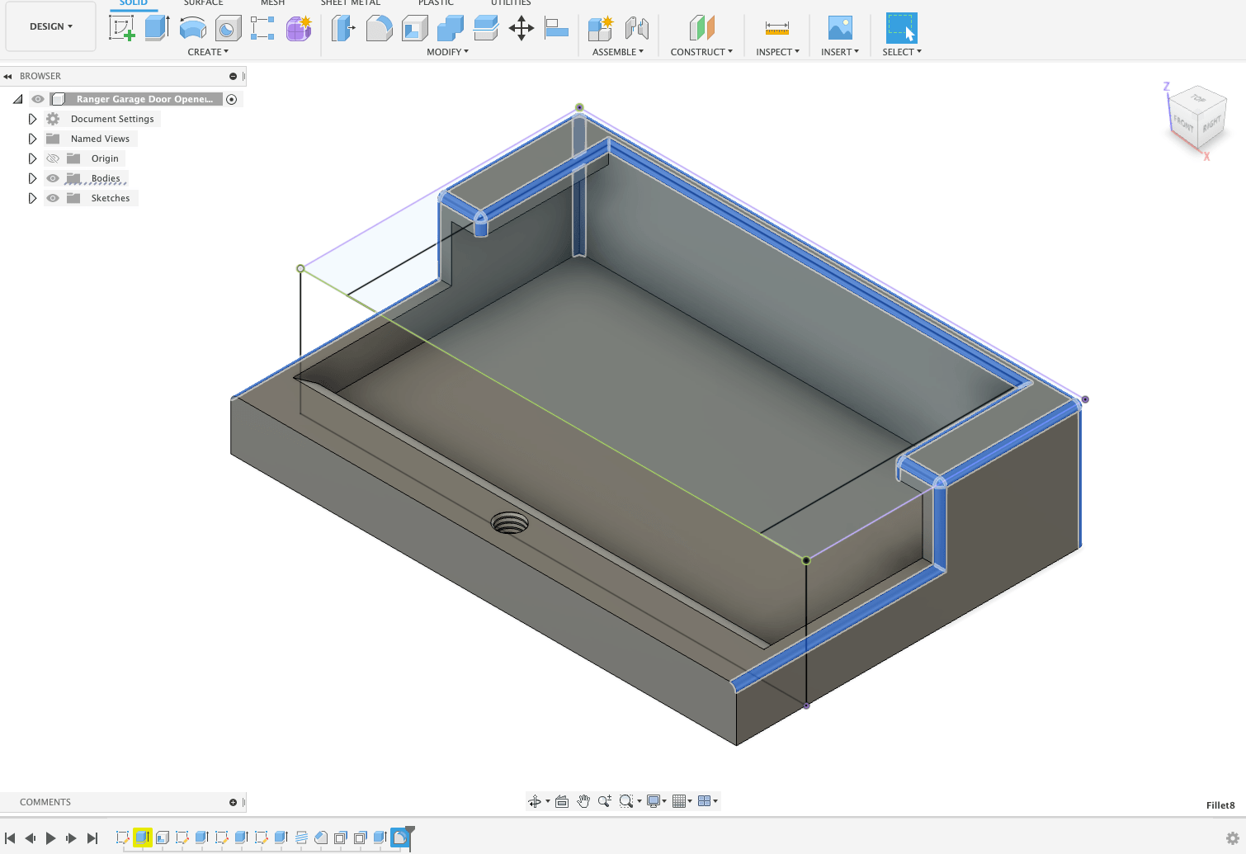This screenshot has width=1246, height=854.
Task: Select the Move/Copy tool
Action: pos(522,28)
